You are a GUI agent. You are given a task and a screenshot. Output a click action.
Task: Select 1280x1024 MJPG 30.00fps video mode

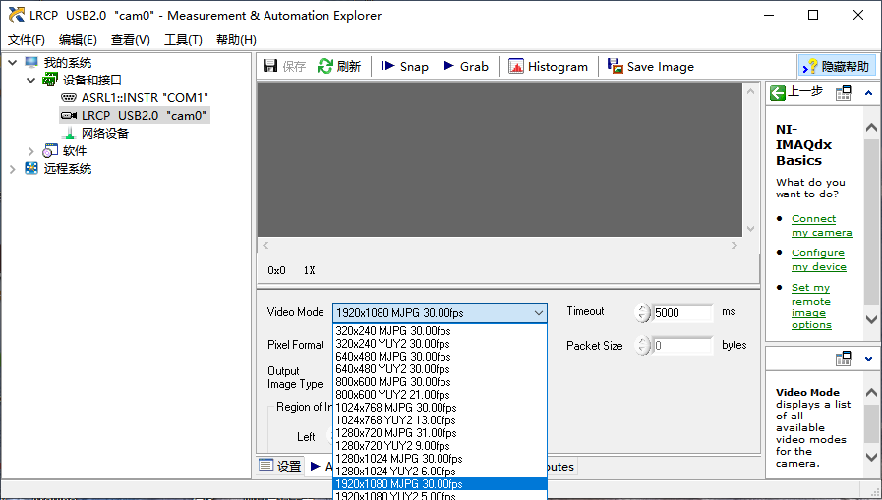coord(440,459)
